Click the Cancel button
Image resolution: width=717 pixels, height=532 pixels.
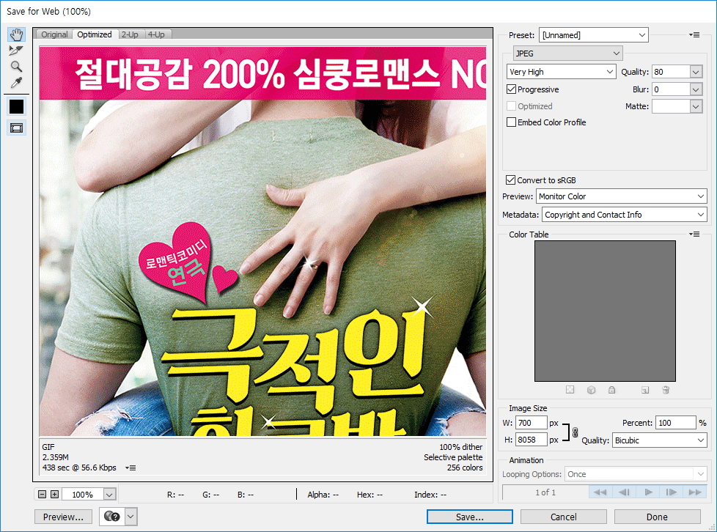click(563, 517)
